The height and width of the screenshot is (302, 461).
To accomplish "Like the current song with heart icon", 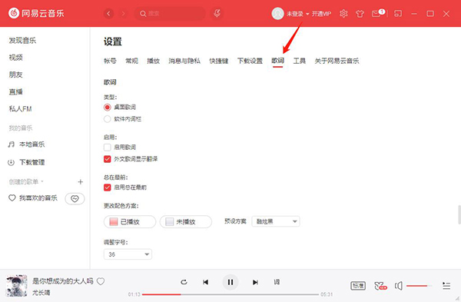I will tap(101, 281).
